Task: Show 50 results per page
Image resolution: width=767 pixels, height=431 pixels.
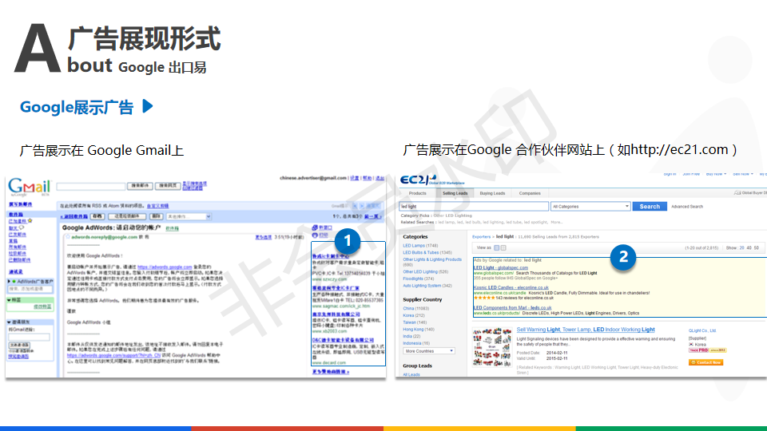Action: pos(756,247)
